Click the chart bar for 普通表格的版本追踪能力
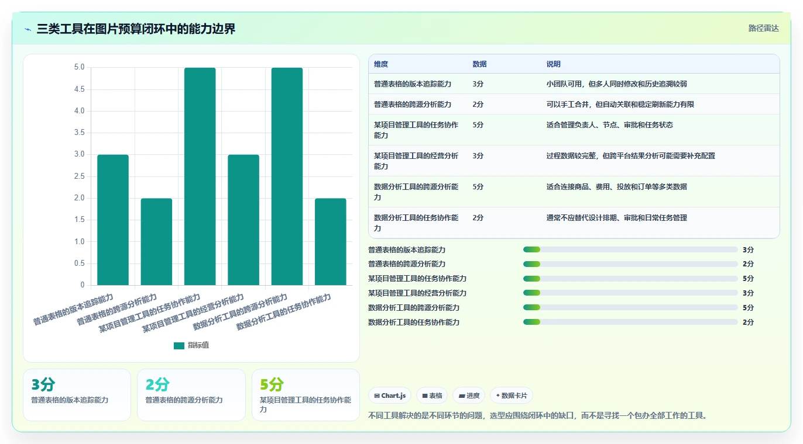 pos(113,220)
